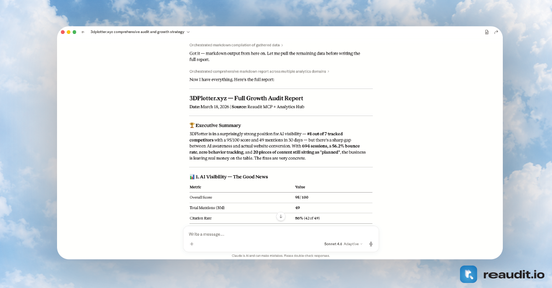Open the 'Sonnet 4.6 Adaptive' model selector
The image size is (552, 288).
pyautogui.click(x=343, y=244)
